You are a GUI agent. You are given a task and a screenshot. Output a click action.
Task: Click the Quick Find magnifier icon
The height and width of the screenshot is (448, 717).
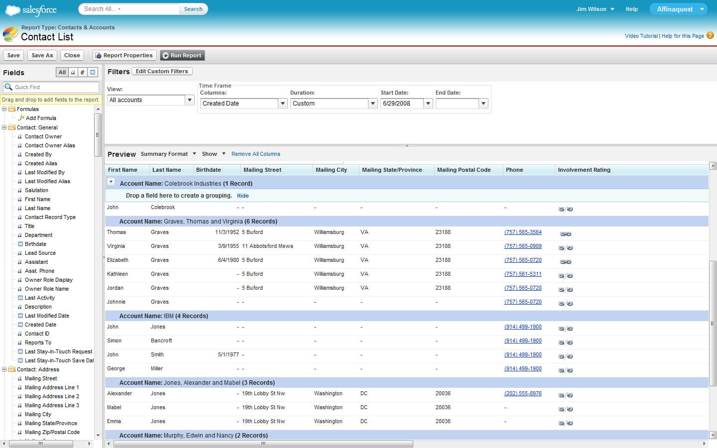[8, 87]
